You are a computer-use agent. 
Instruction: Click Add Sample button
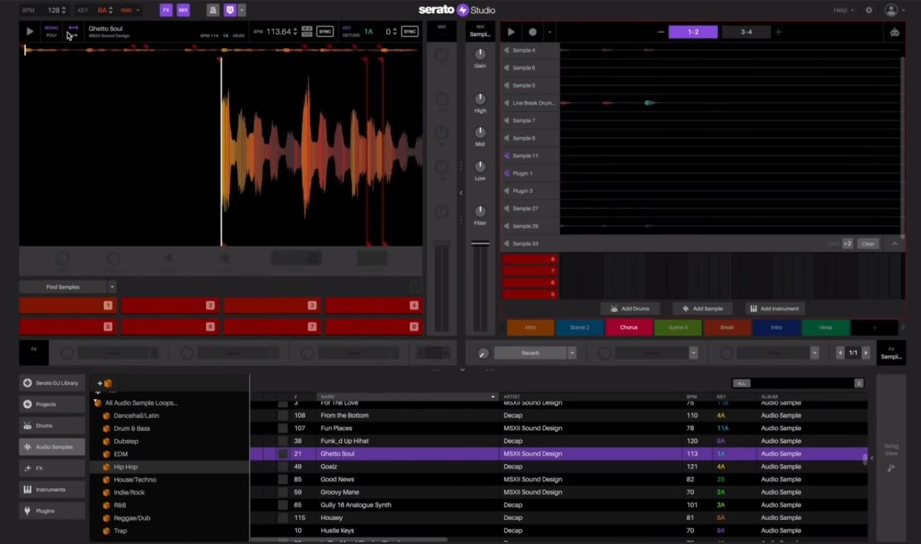tap(702, 308)
